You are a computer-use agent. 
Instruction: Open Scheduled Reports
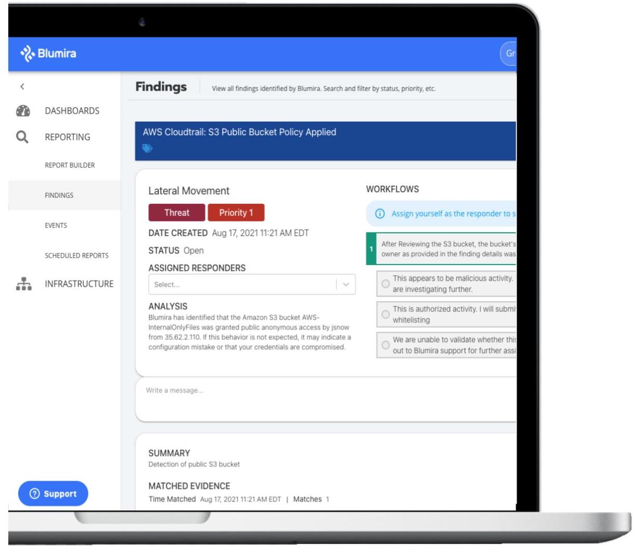click(76, 256)
